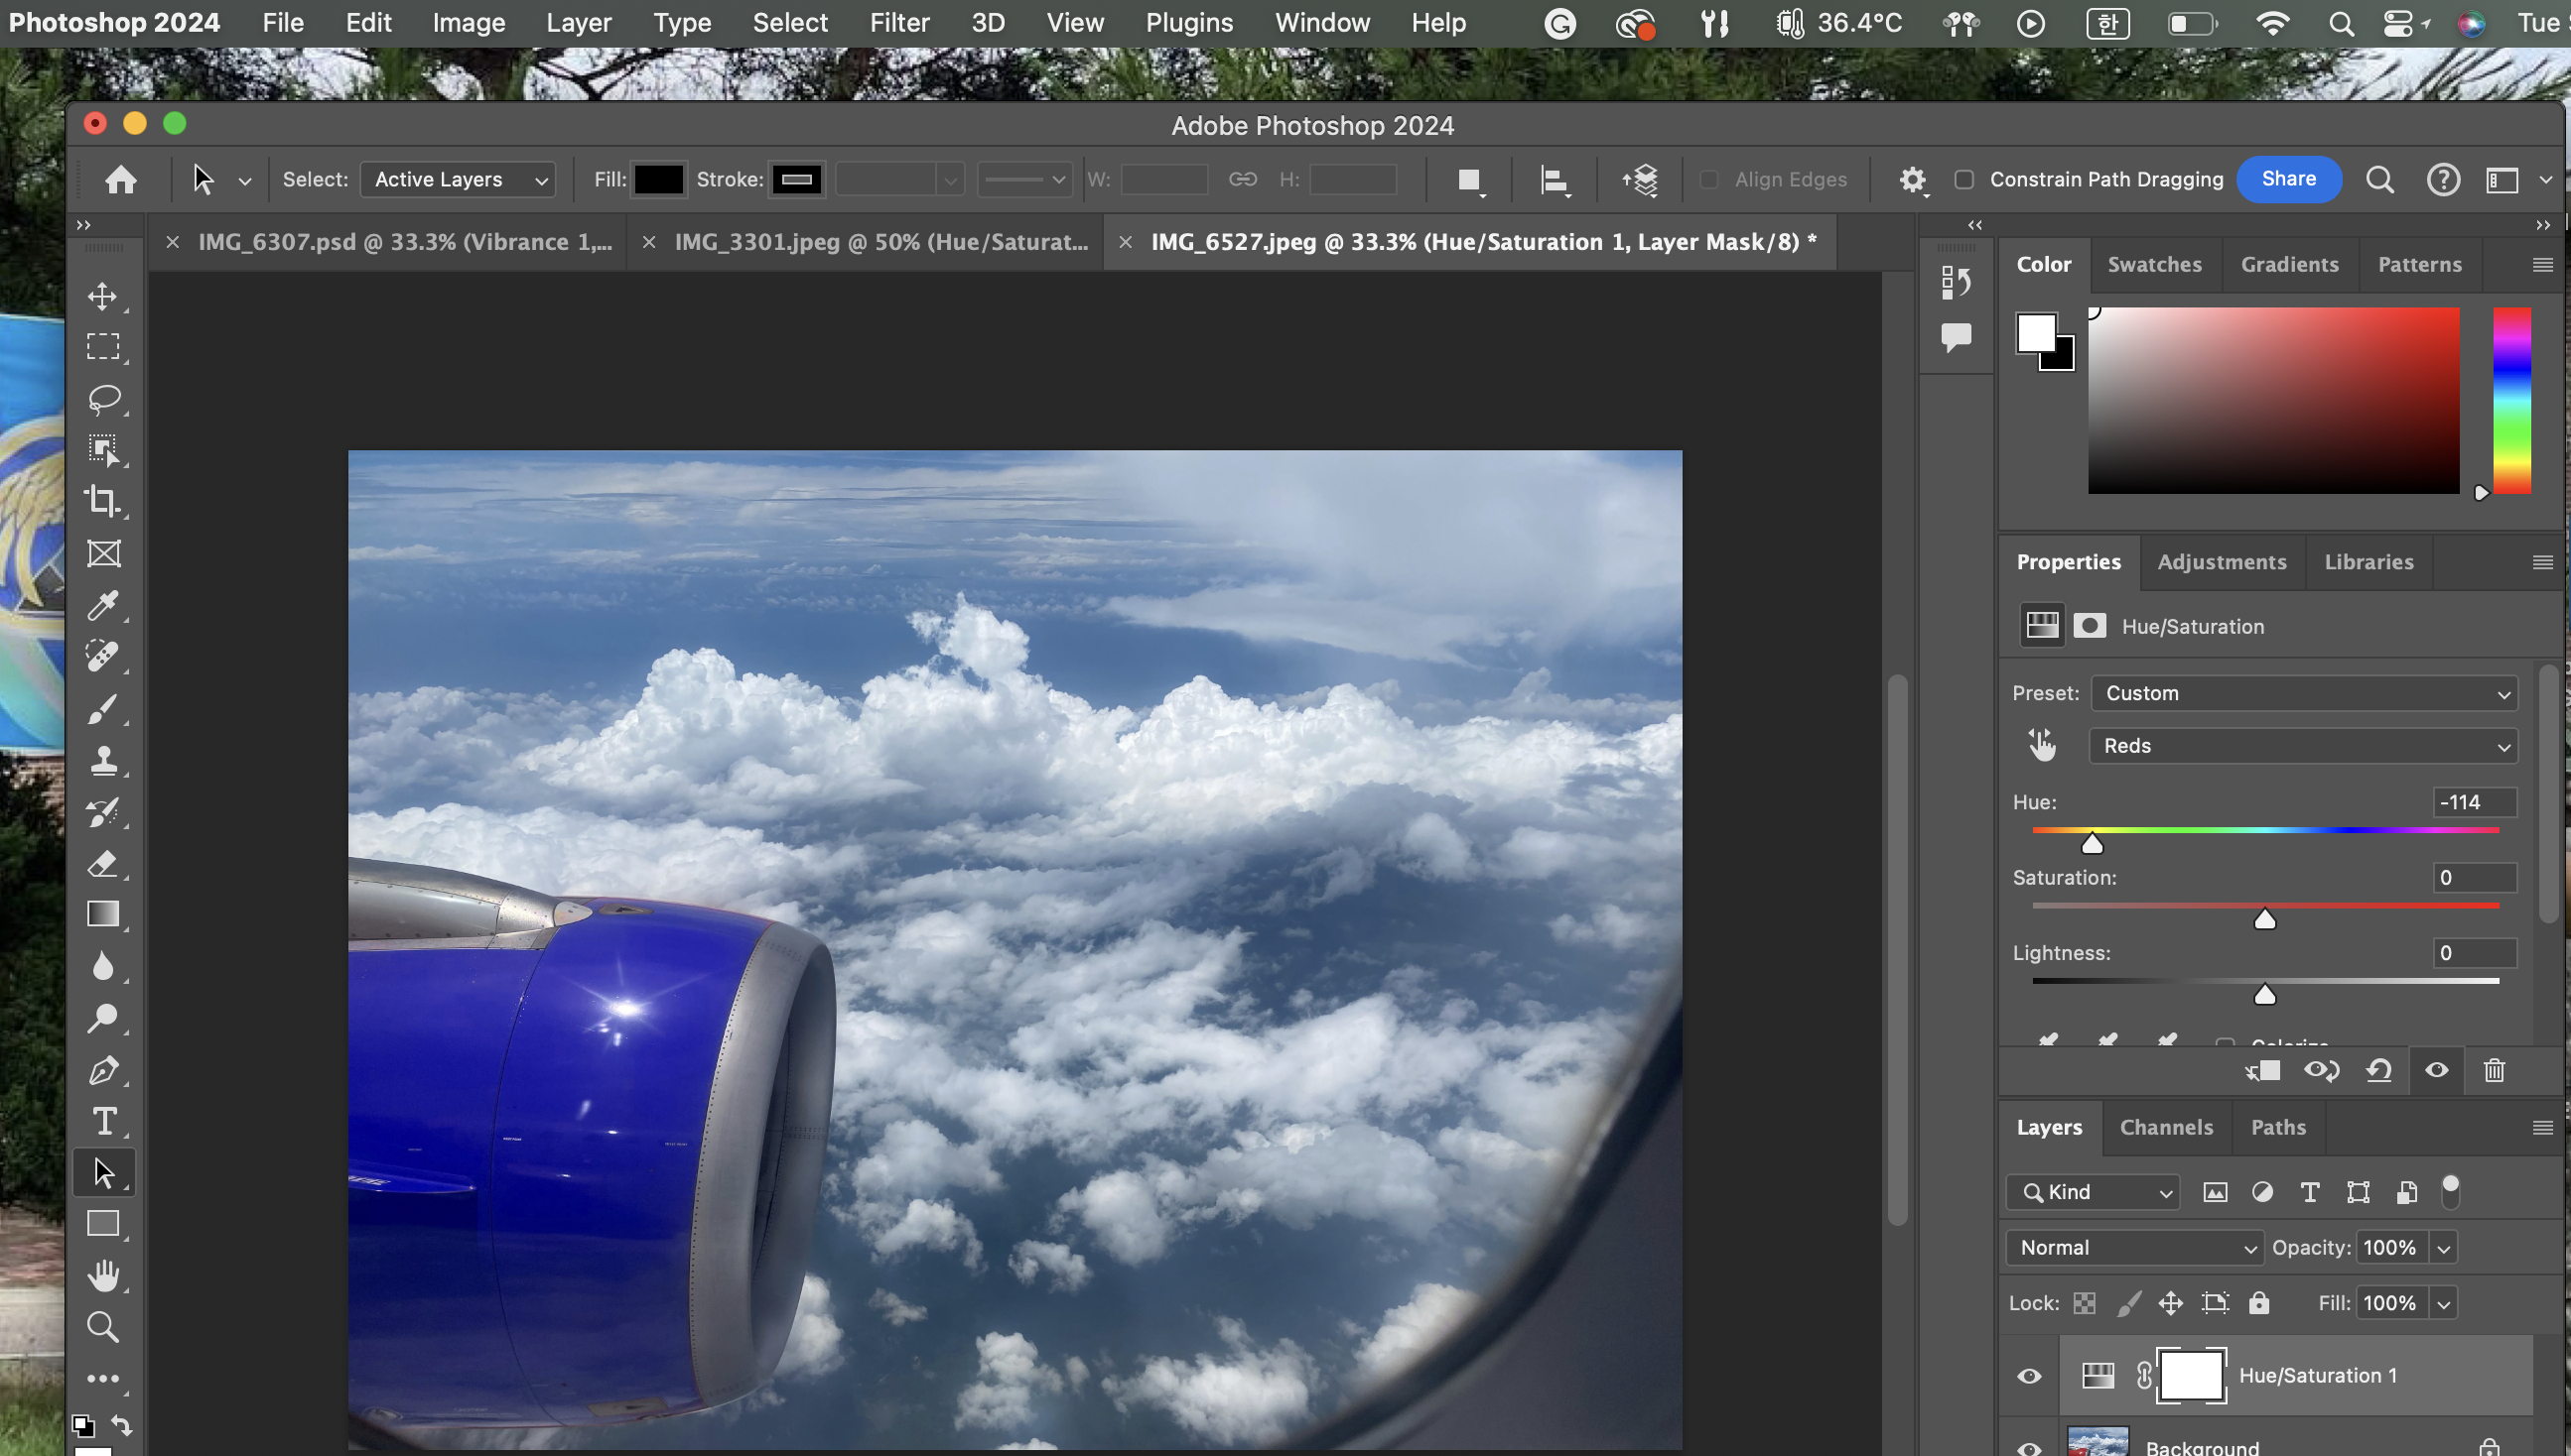Hide the Hue/Saturation 1 layer
This screenshot has height=1456, width=2571.
point(2029,1376)
